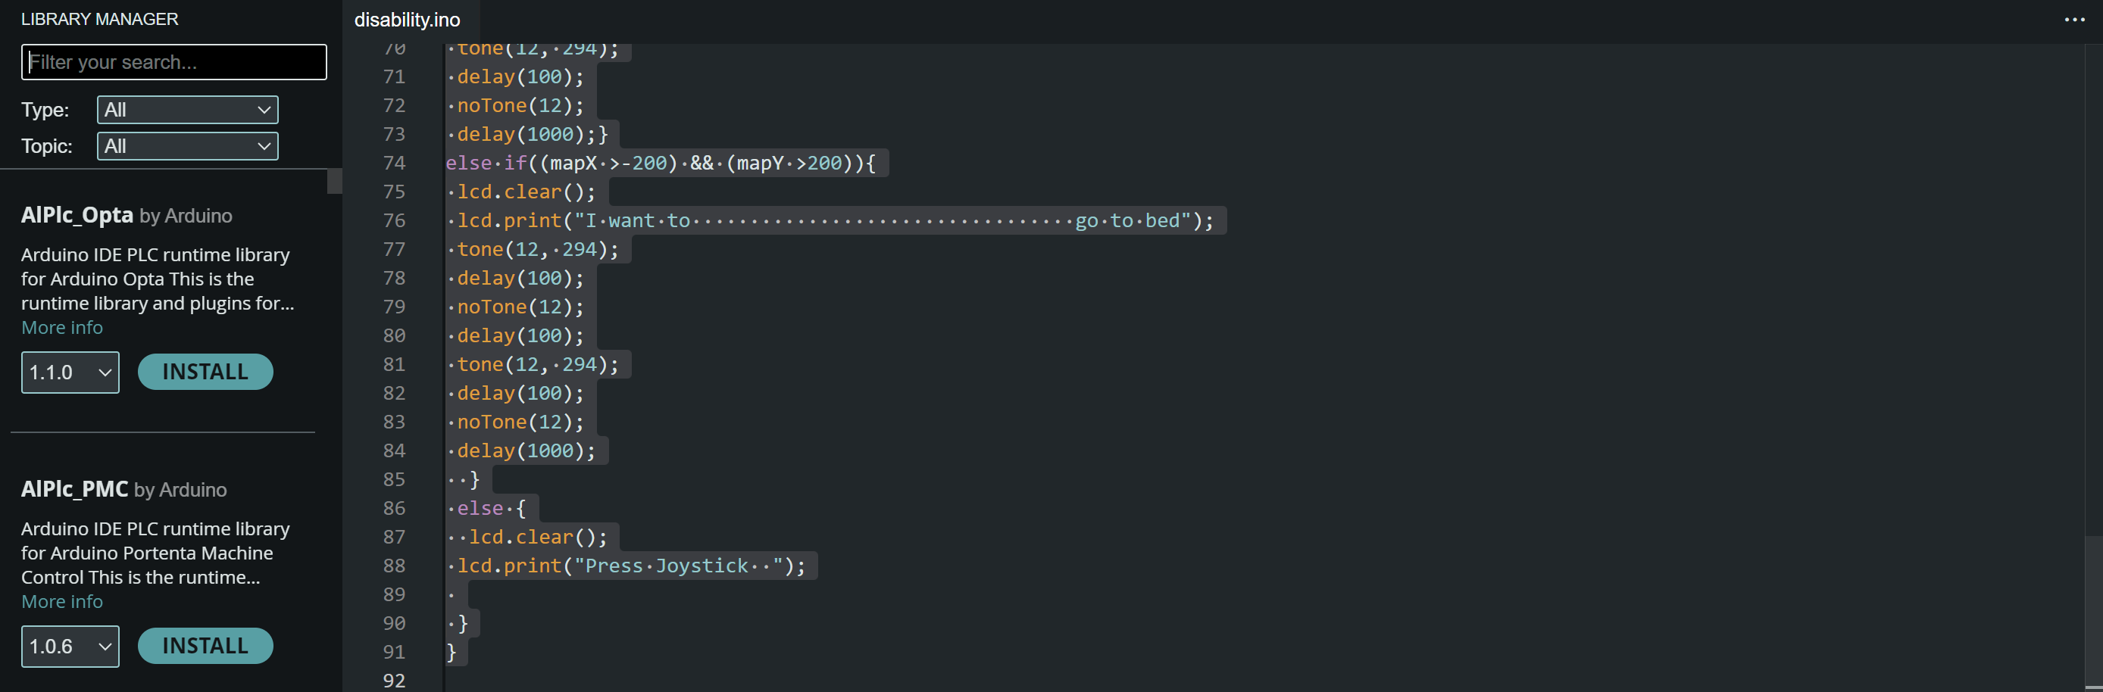The width and height of the screenshot is (2103, 692).
Task: Click the closing brace on line 85
Action: tap(474, 480)
